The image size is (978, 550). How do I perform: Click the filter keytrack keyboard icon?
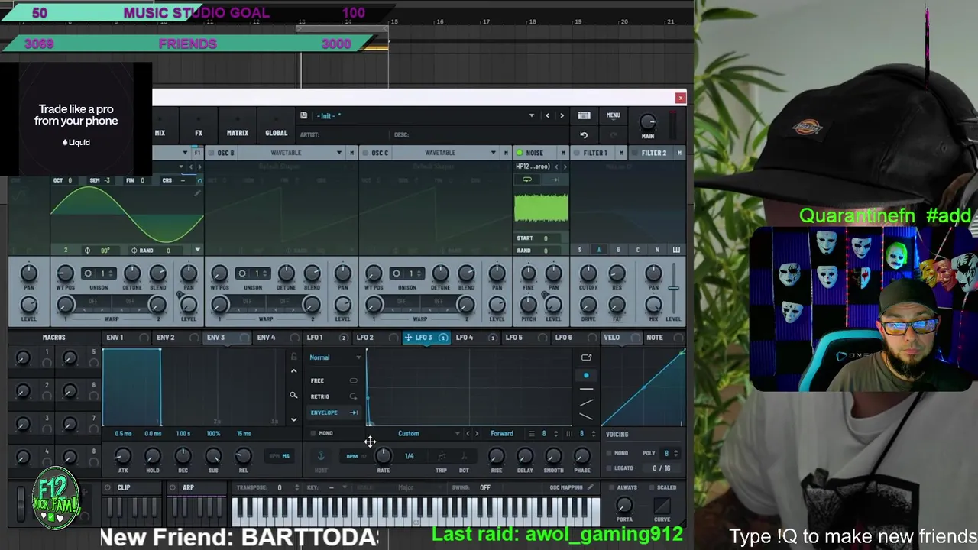coord(676,250)
